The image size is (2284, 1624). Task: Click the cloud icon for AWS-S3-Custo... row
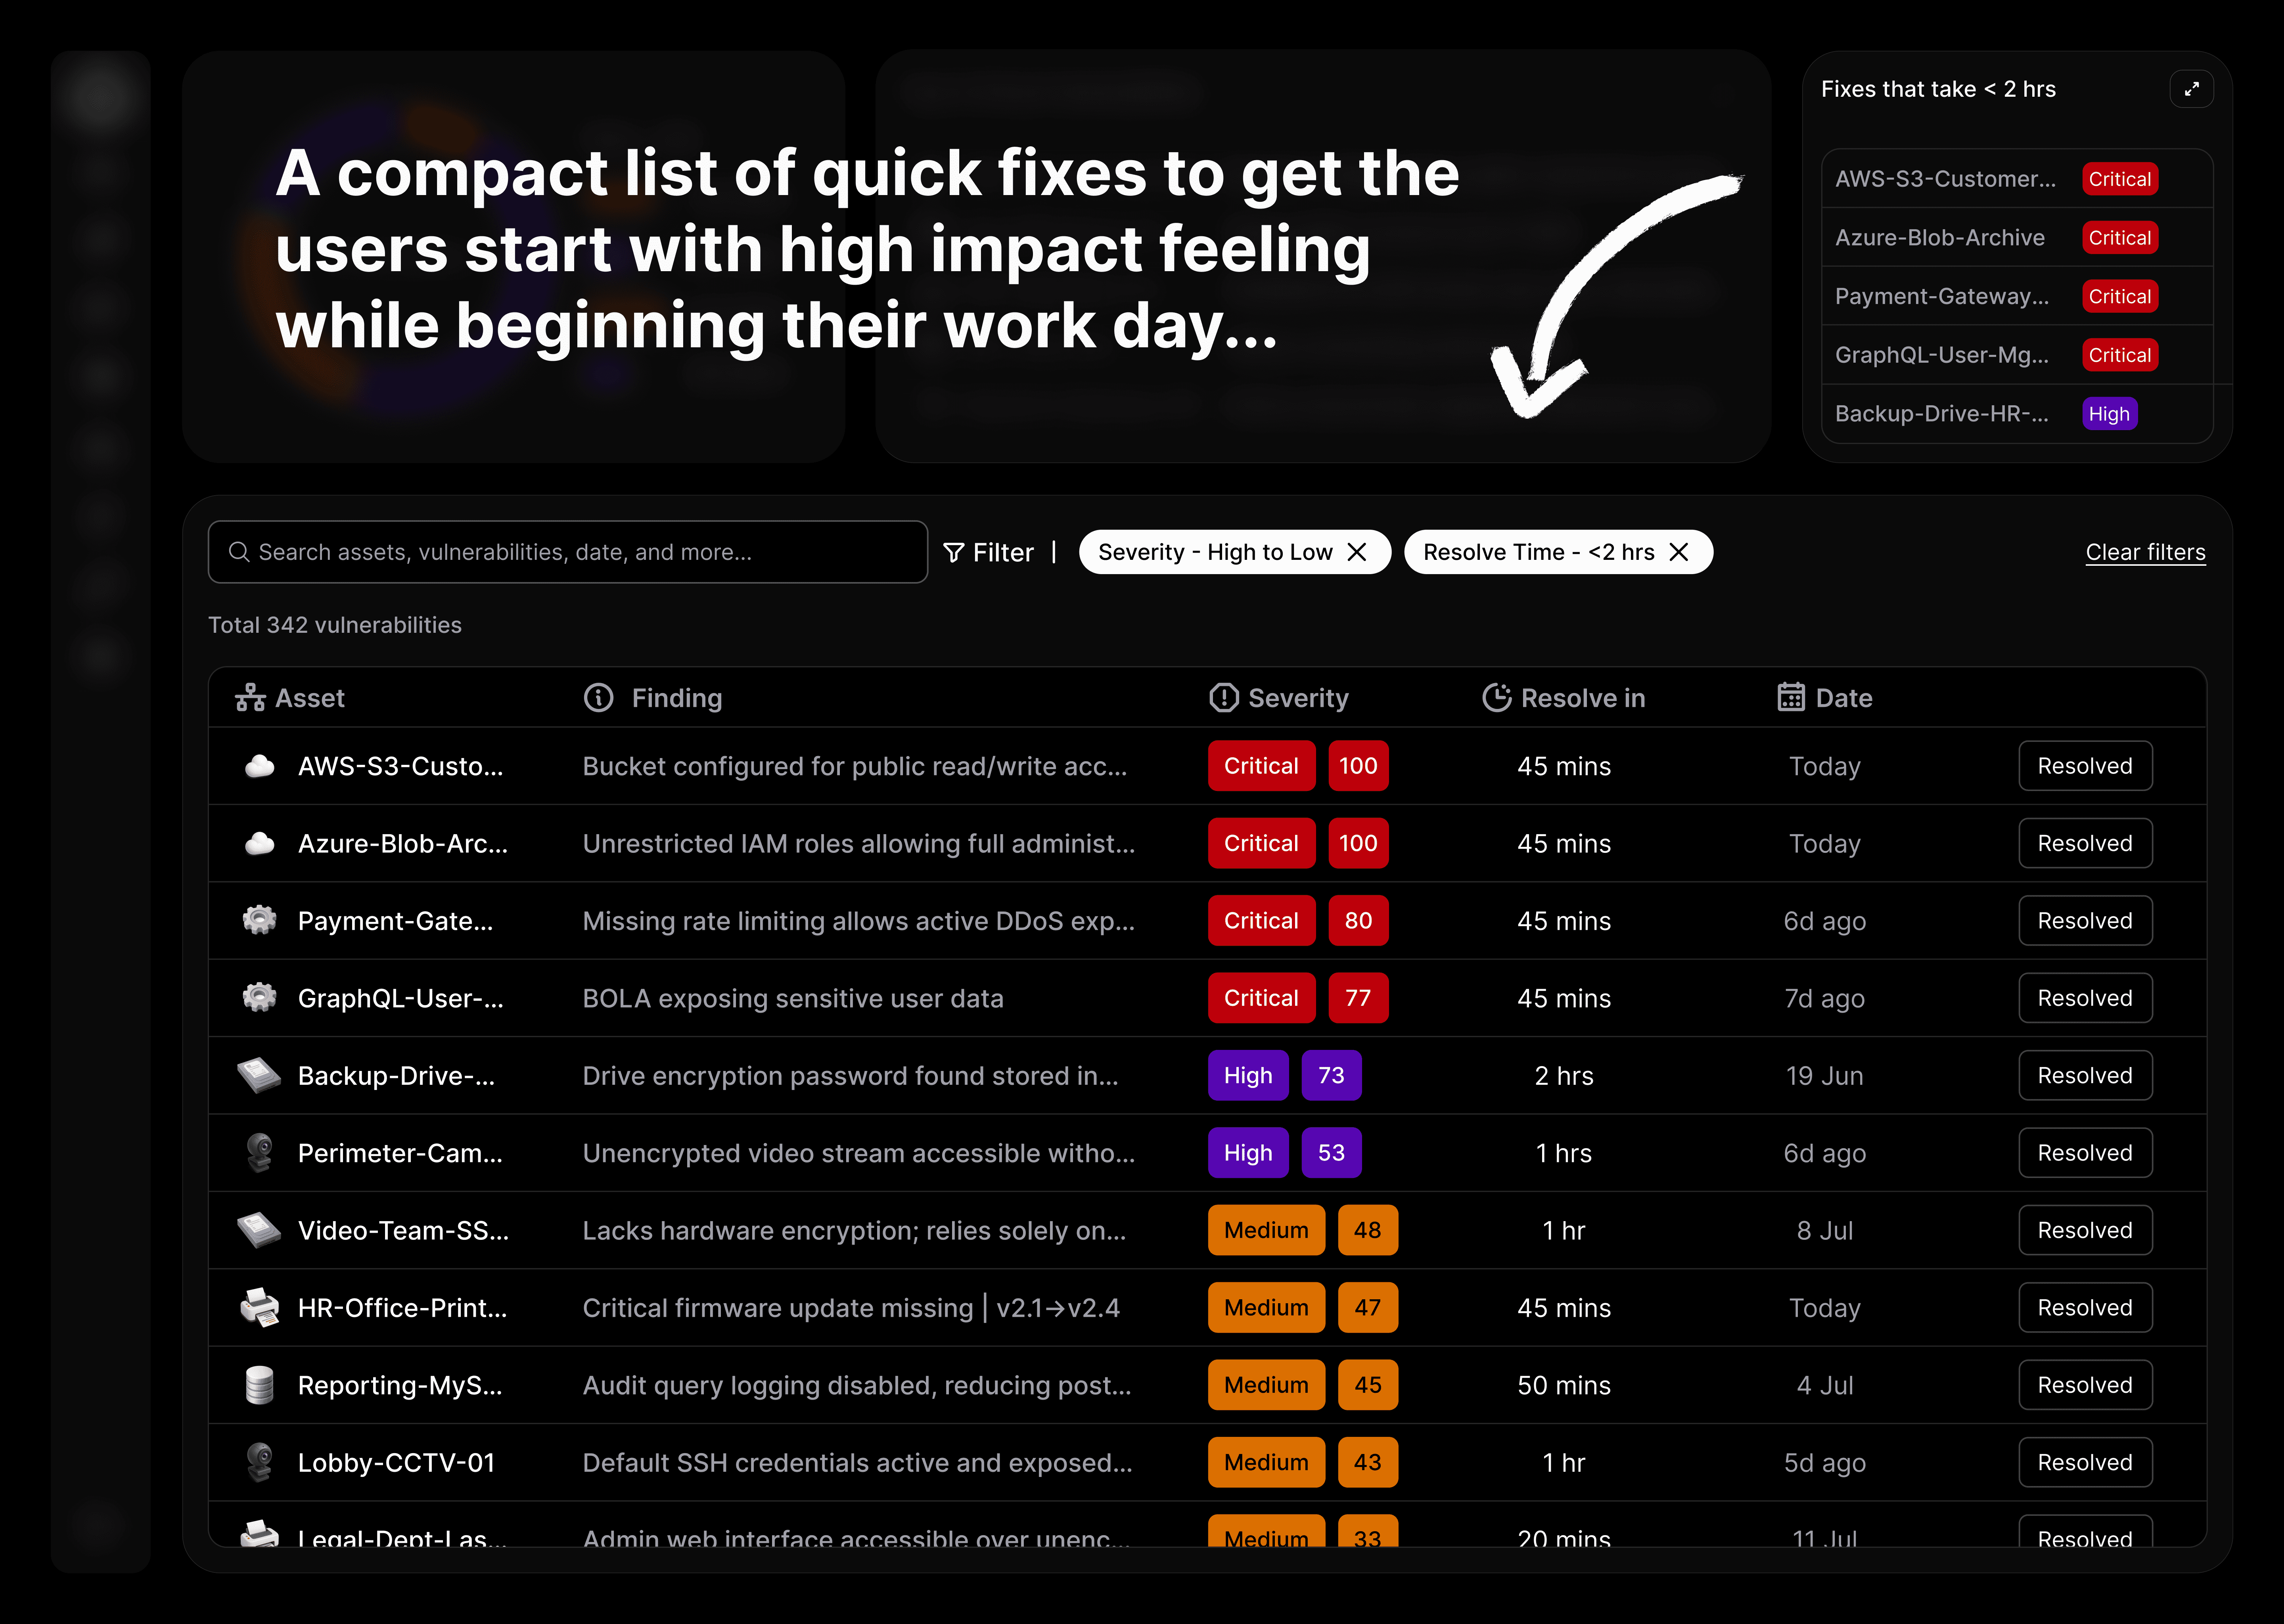(x=260, y=766)
